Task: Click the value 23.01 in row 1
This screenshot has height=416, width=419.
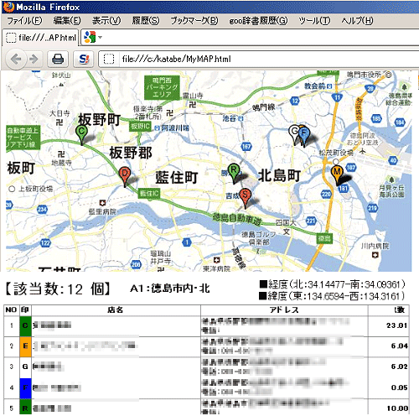Action: (x=396, y=325)
